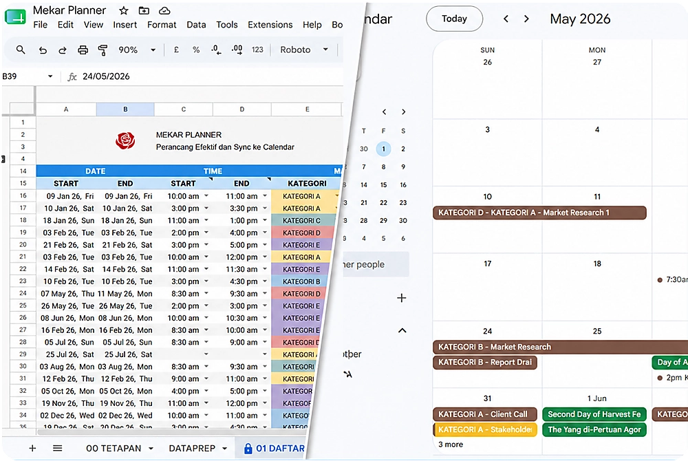The width and height of the screenshot is (688, 461).
Task: Open empty start time dropdown in 25 Jul row
Action: tap(206, 354)
